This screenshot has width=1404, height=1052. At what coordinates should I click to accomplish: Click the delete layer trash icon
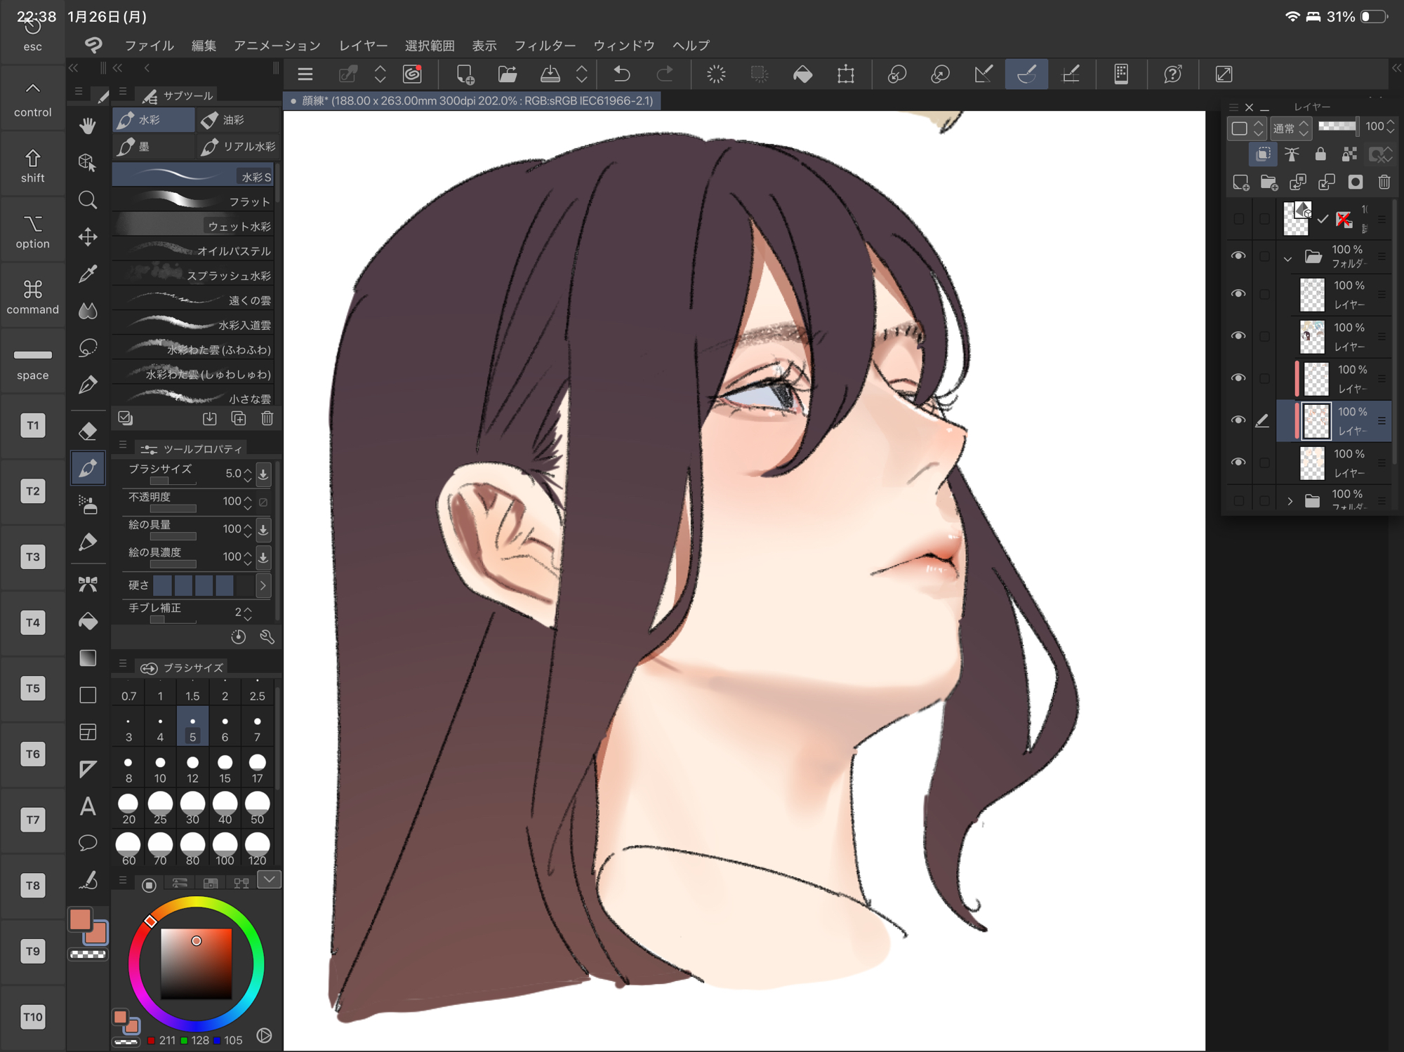pyautogui.click(x=1384, y=182)
